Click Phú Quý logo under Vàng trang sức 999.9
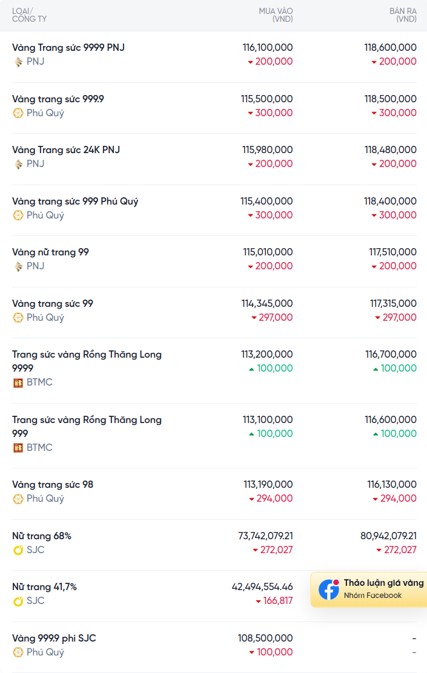 pos(18,113)
